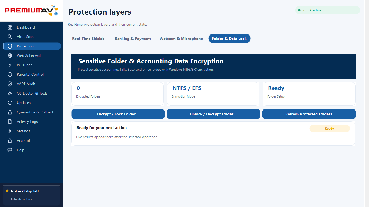The width and height of the screenshot is (369, 207).
Task: Go to Updates page
Action: (x=32, y=103)
